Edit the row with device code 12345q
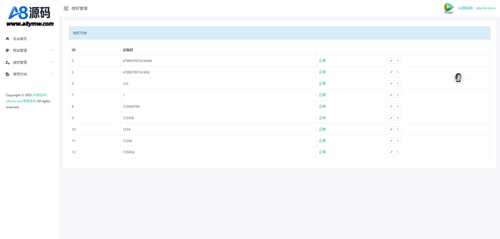Image resolution: width=500 pixels, height=239 pixels. point(391,152)
